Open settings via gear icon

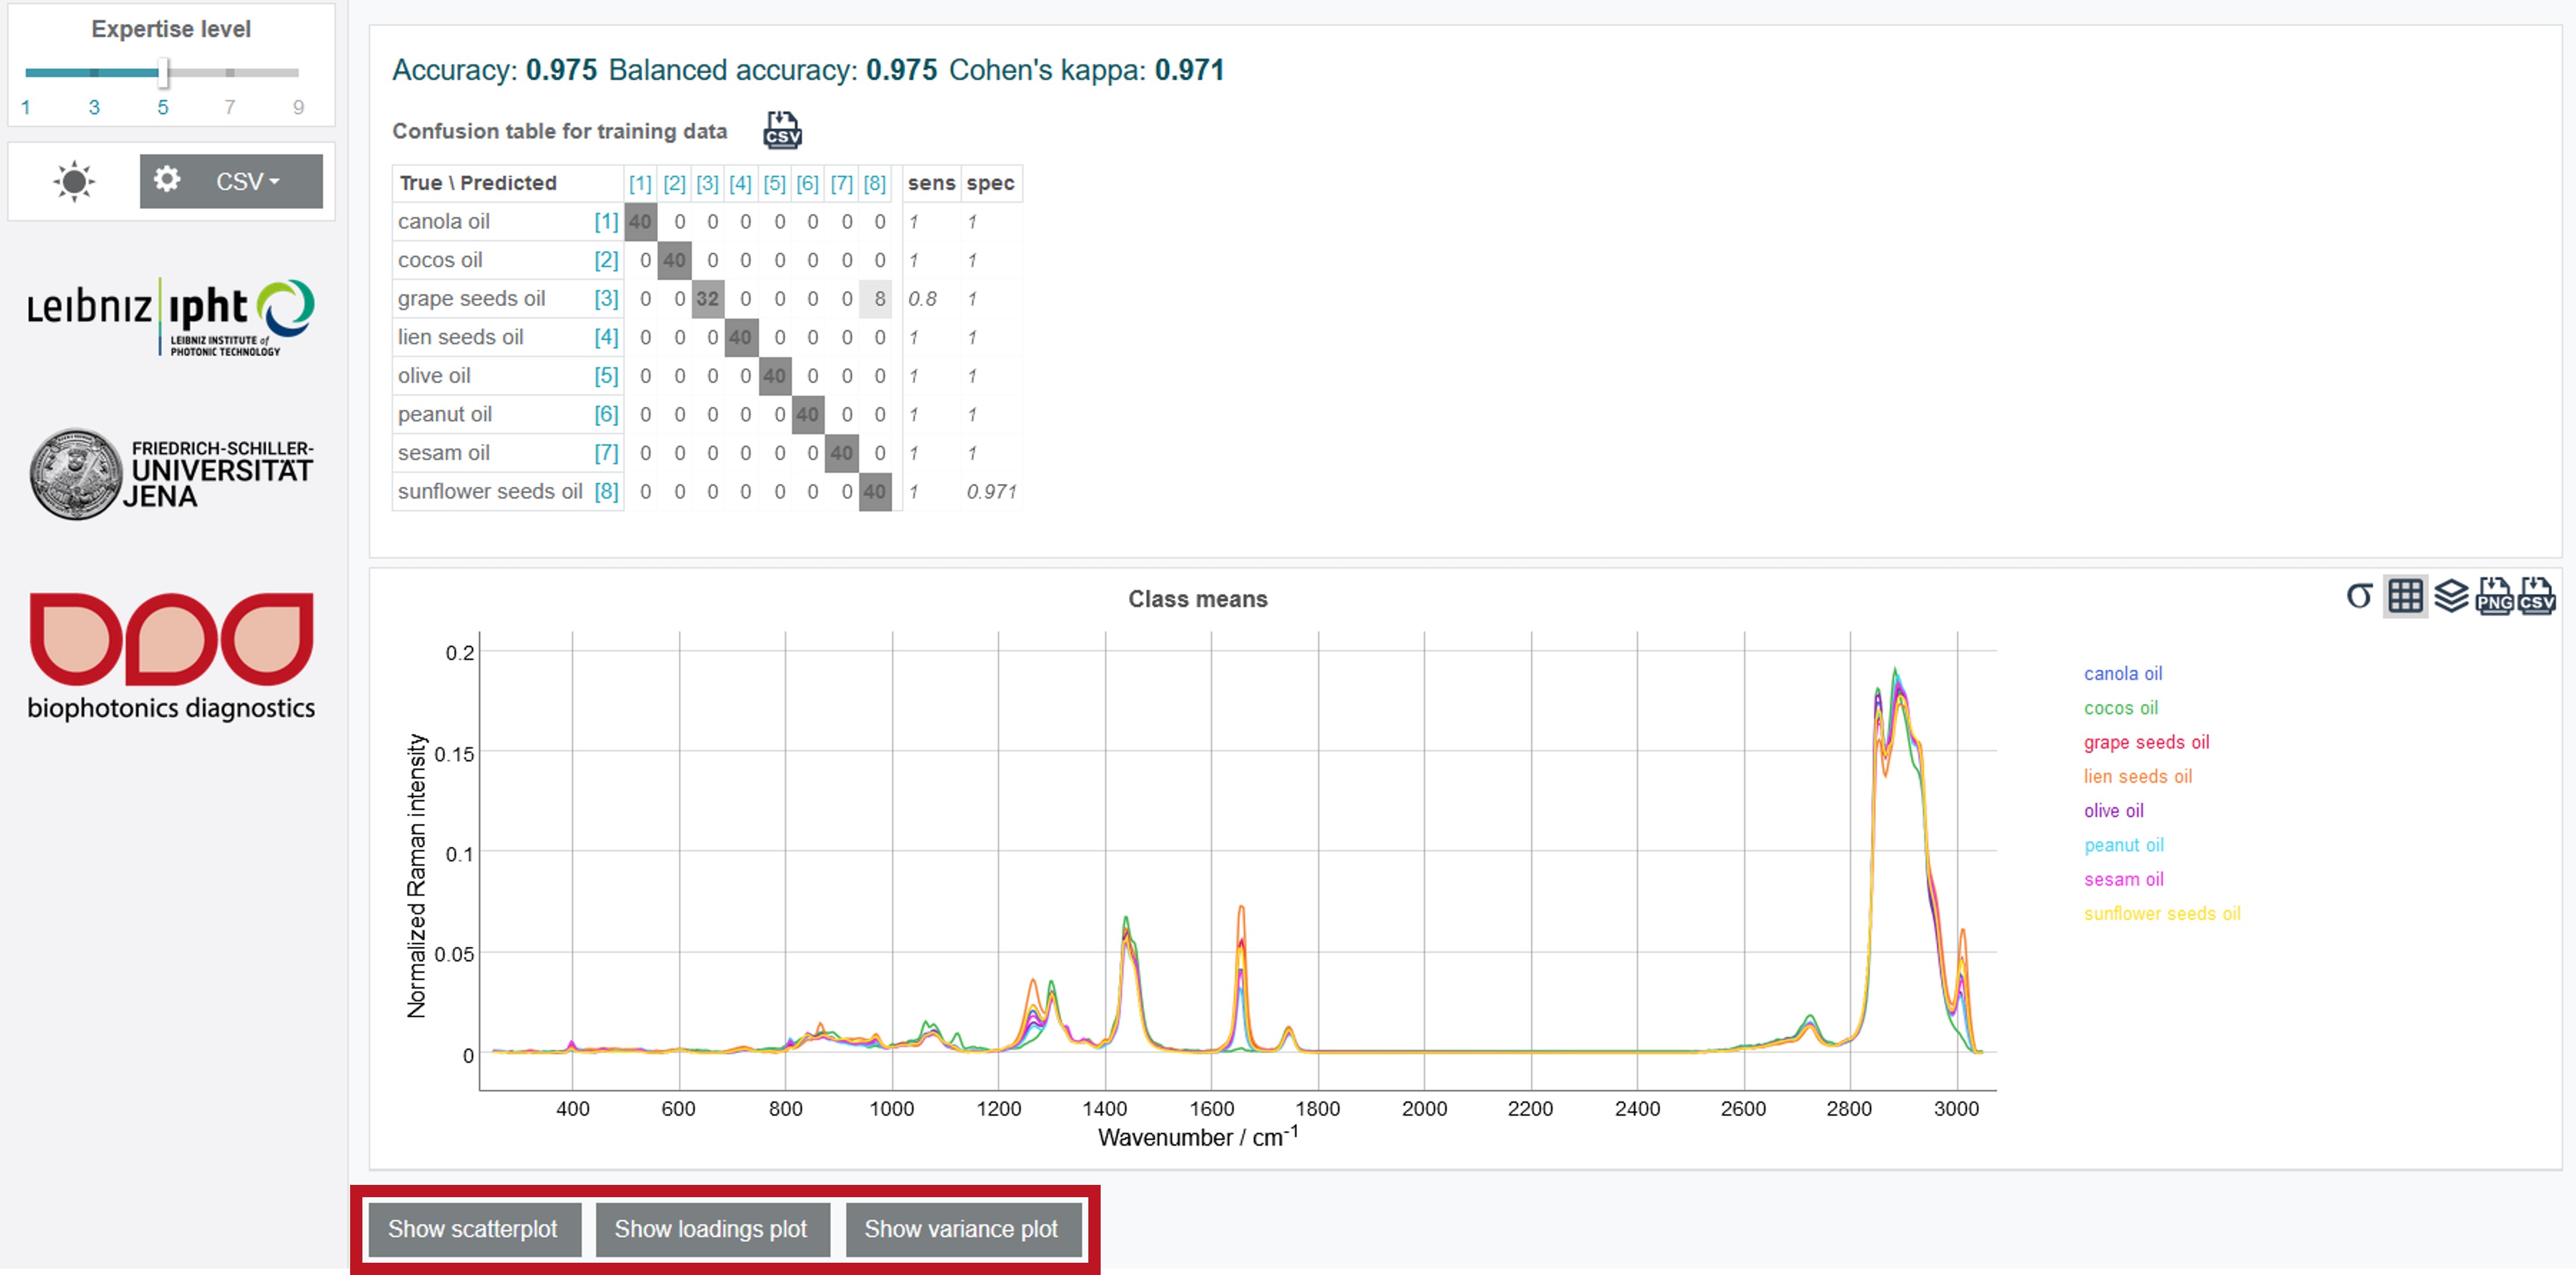(167, 180)
